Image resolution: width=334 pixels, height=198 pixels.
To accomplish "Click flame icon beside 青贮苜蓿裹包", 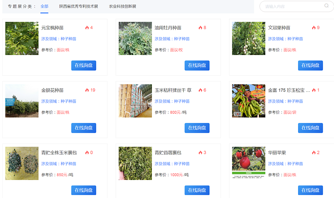I will pos(200,153).
